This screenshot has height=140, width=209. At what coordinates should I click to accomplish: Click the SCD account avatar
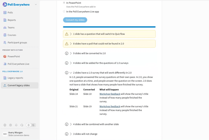click(5, 134)
